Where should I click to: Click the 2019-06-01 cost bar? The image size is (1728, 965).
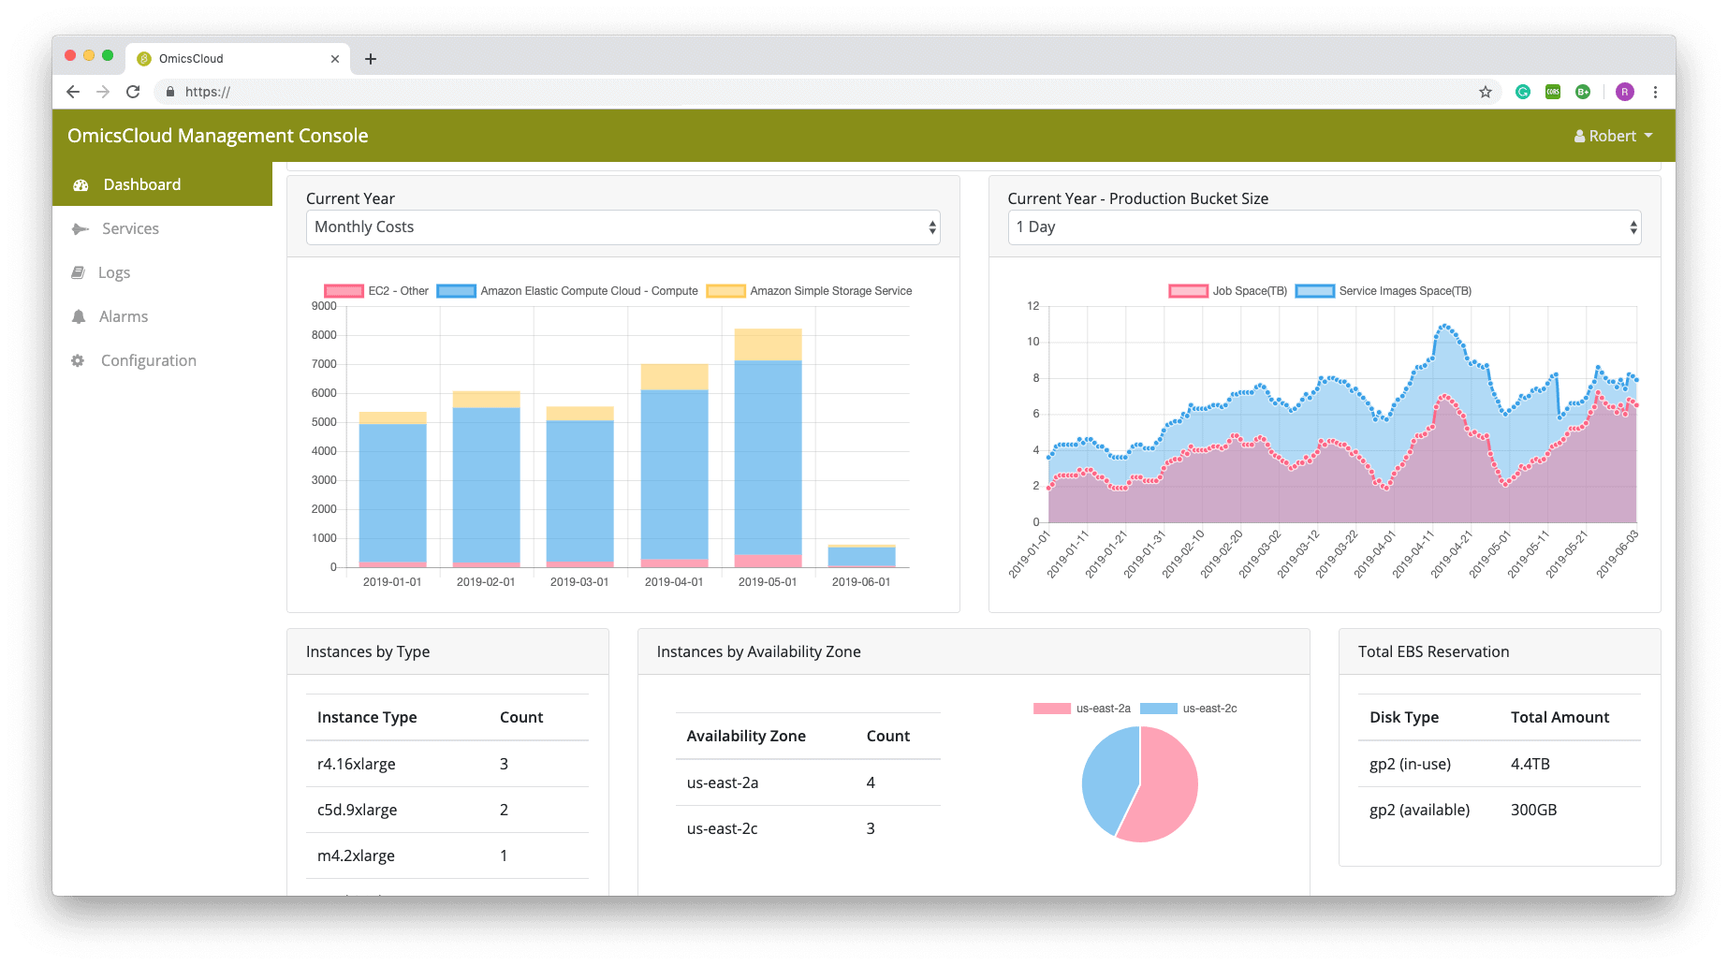coord(861,556)
